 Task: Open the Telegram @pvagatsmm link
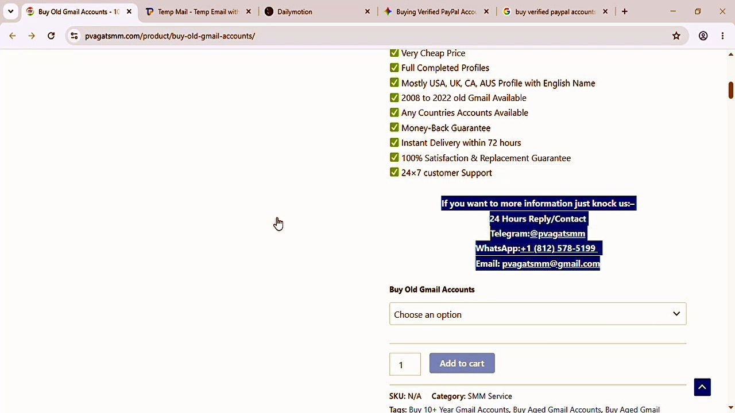pos(558,233)
